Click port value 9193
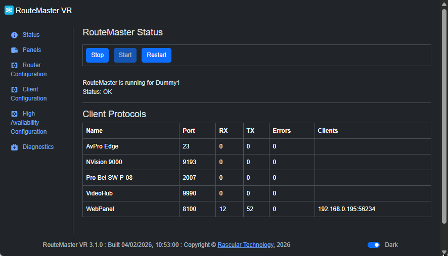This screenshot has height=256, width=448. pyautogui.click(x=190, y=162)
